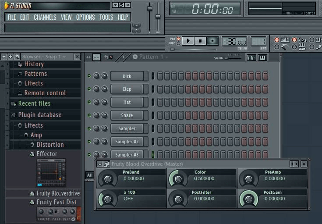Enable the countdown before recording icon
Screen dimensions: 322x224
[302, 39]
